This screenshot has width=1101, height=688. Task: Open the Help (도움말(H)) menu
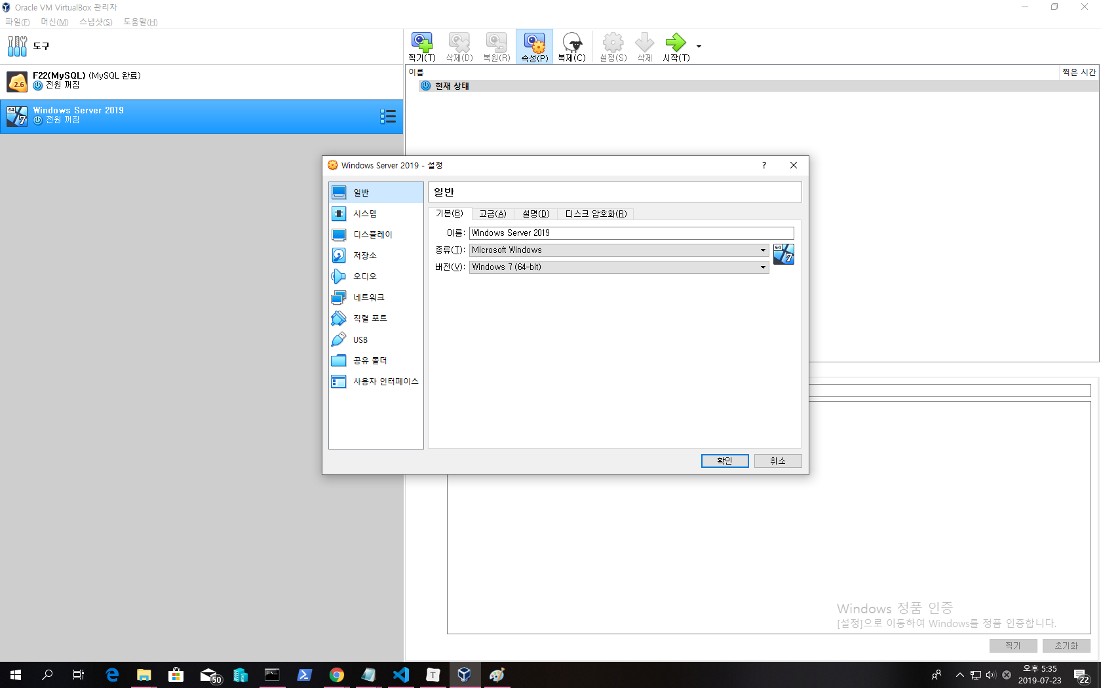[x=140, y=22]
